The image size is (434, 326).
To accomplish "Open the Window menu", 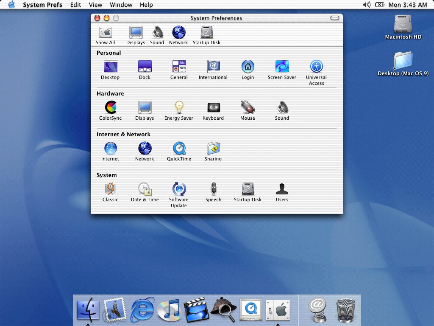I will pos(121,5).
